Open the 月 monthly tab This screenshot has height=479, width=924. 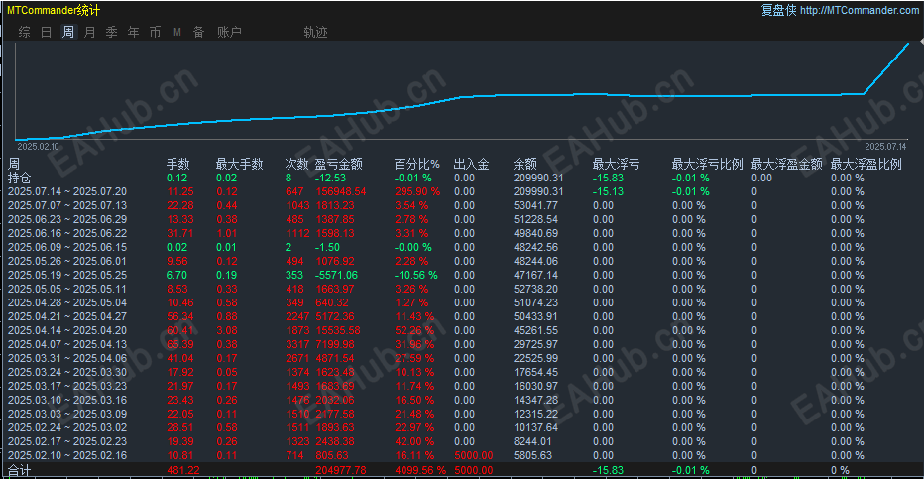pyautogui.click(x=89, y=32)
